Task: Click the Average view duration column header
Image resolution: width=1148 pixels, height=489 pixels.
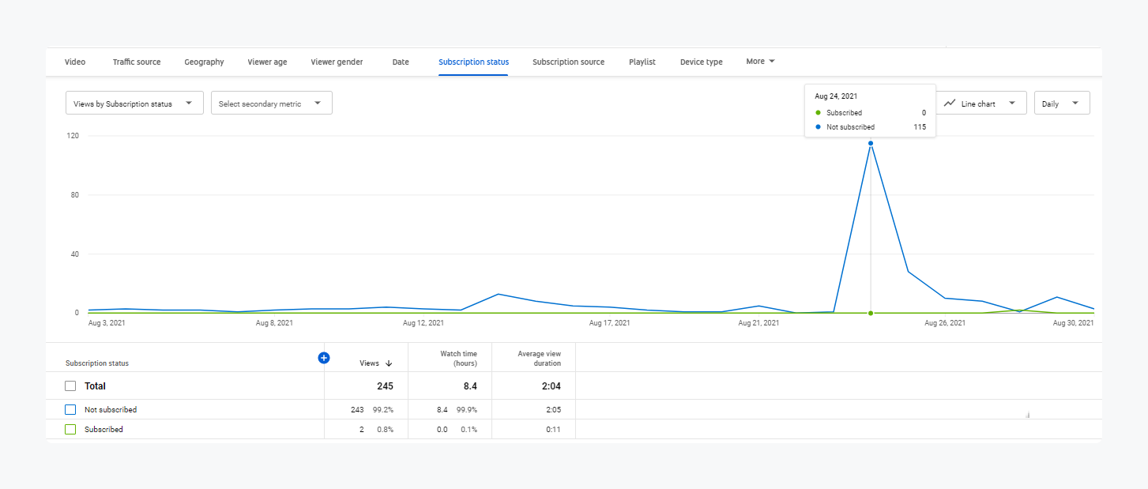Action: click(x=539, y=359)
